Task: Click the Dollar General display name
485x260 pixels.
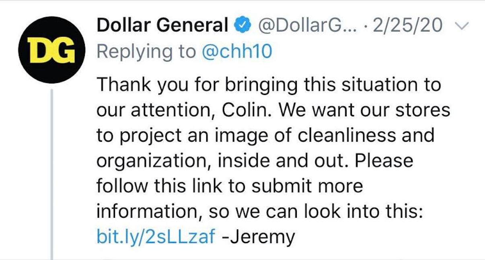Action: [x=162, y=26]
